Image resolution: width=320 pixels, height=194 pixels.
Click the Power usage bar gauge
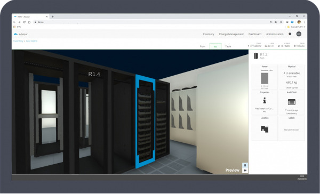(265, 77)
